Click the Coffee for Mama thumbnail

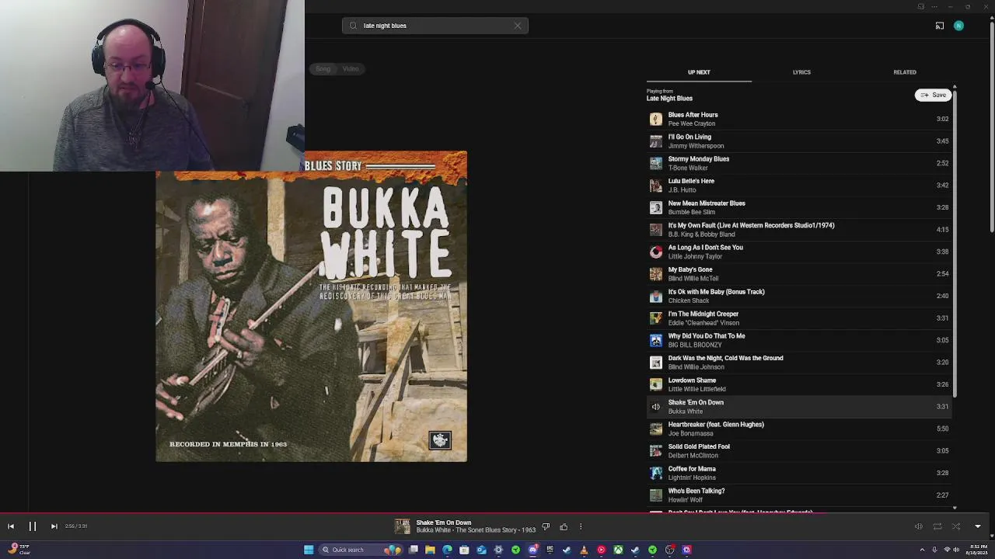click(656, 473)
